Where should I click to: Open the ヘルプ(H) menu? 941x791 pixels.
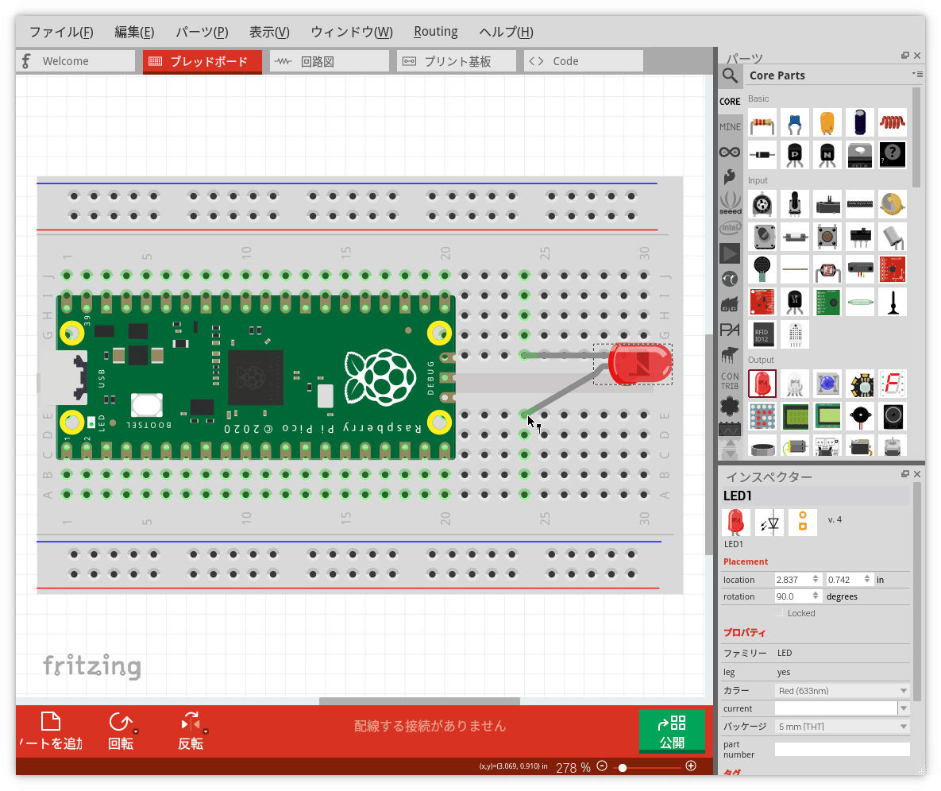point(507,32)
